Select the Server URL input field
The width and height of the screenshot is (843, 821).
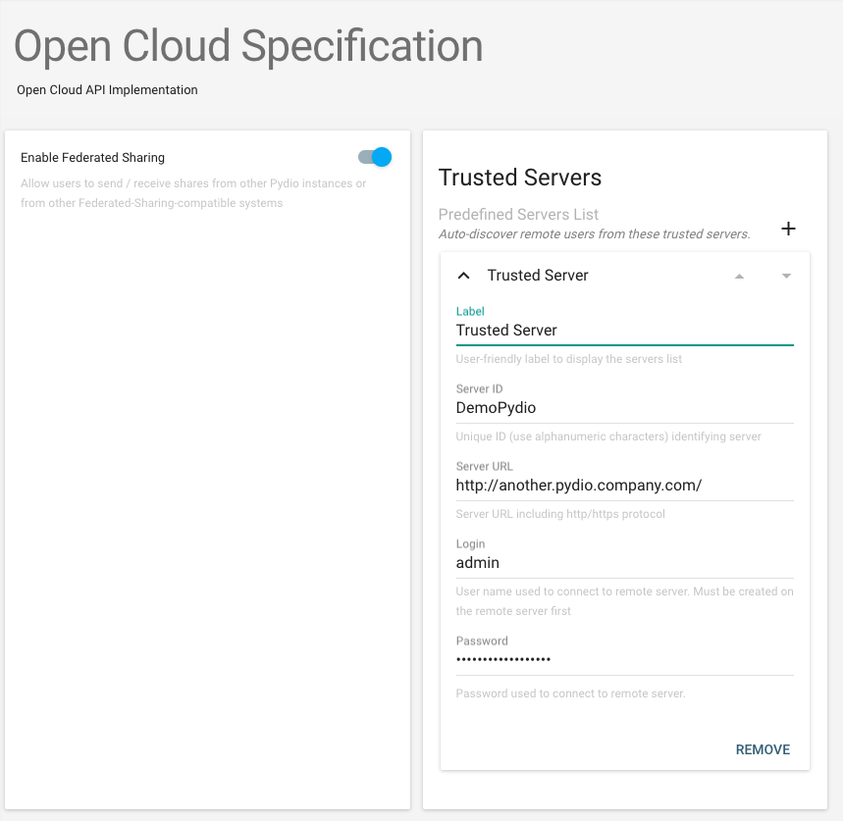[625, 486]
